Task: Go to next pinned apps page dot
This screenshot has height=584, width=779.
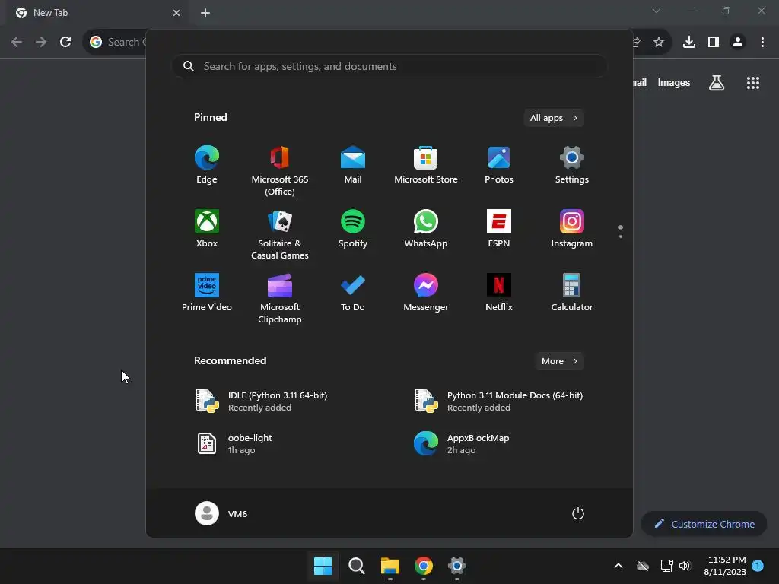Action: pos(621,236)
